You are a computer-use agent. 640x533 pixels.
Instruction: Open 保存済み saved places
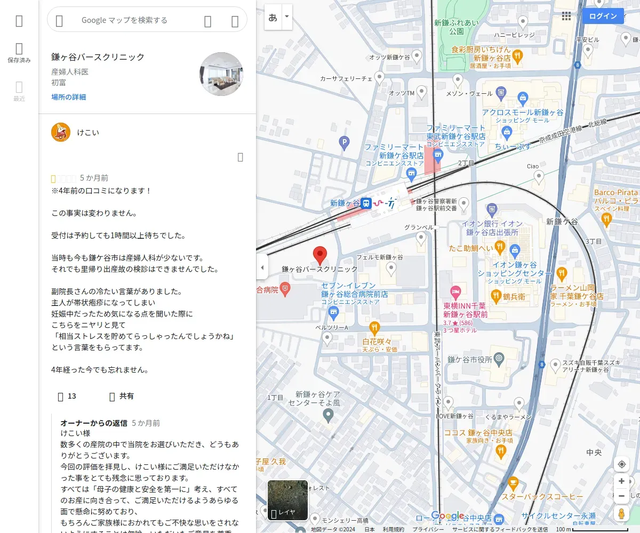pyautogui.click(x=19, y=53)
